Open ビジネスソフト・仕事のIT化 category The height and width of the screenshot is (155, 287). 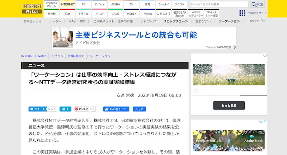point(113,21)
